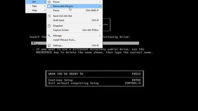Expand the Tabs submenu arrow
The height and width of the screenshot is (111, 198).
45,6
